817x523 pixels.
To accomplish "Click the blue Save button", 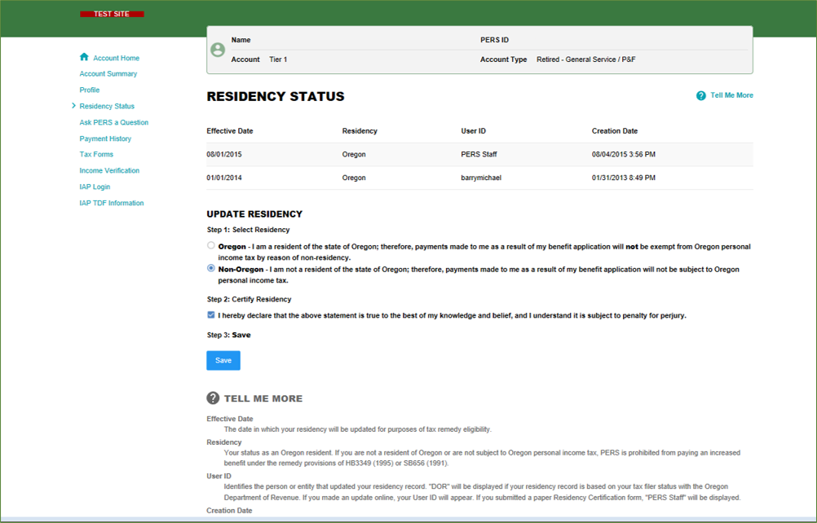I will click(223, 361).
